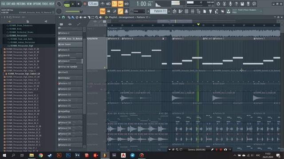Screen dimensions: 284x159
Task: Toggle multilink to controllers chain icon
Action: tap(120, 11)
